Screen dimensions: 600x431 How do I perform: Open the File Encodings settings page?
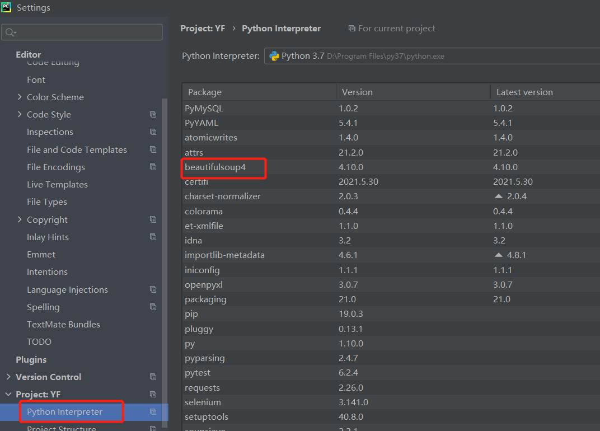click(x=56, y=167)
